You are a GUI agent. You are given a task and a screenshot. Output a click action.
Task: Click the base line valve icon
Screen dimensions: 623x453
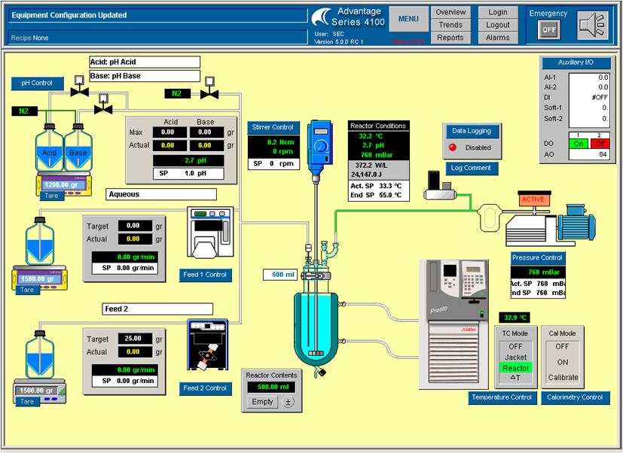coord(103,104)
